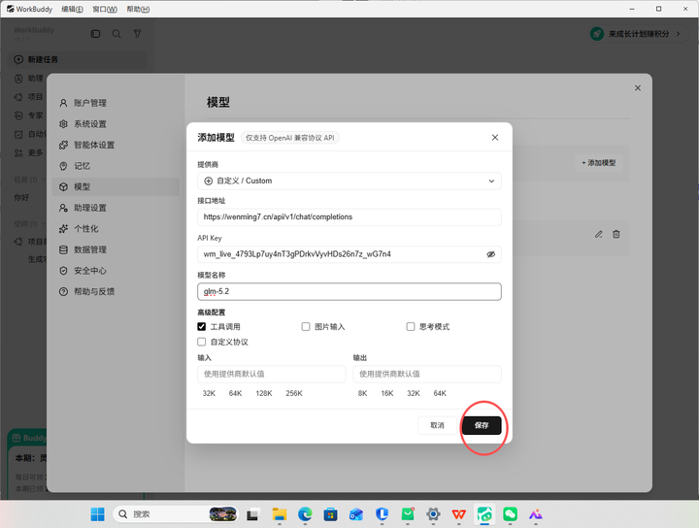The width and height of the screenshot is (699, 528).
Task: Click the trash delete model icon
Action: [616, 234]
